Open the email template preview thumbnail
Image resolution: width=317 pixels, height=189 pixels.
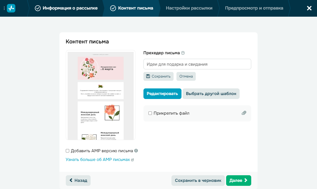[101, 95]
